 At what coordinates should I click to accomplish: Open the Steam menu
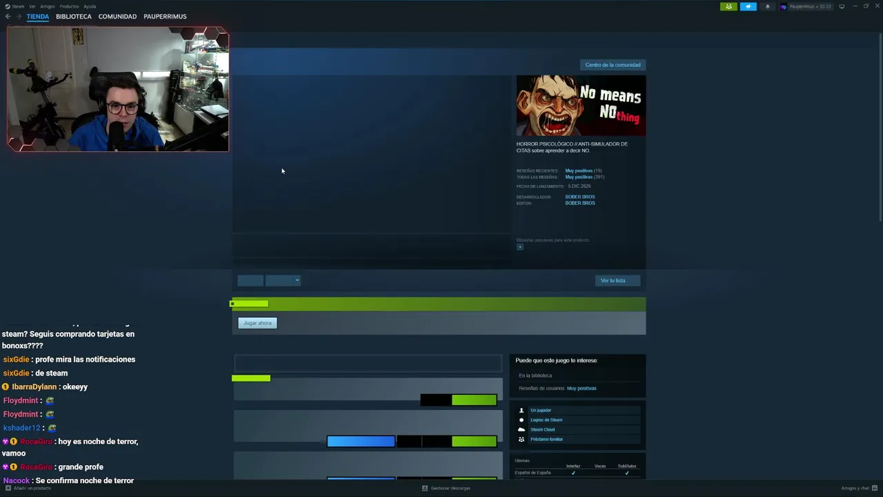18,6
